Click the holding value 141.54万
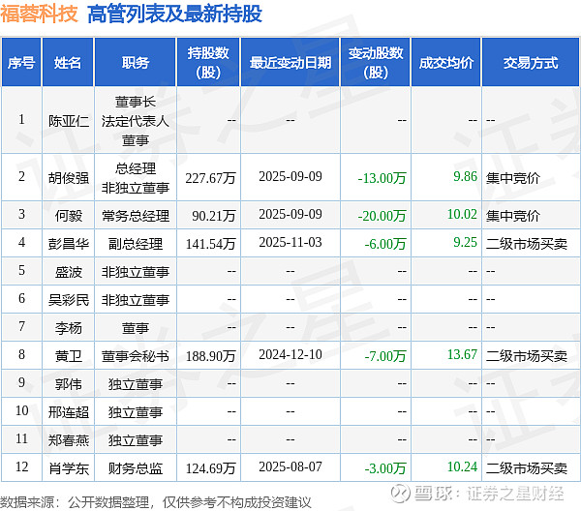The width and height of the screenshot is (581, 511). pyautogui.click(x=210, y=244)
